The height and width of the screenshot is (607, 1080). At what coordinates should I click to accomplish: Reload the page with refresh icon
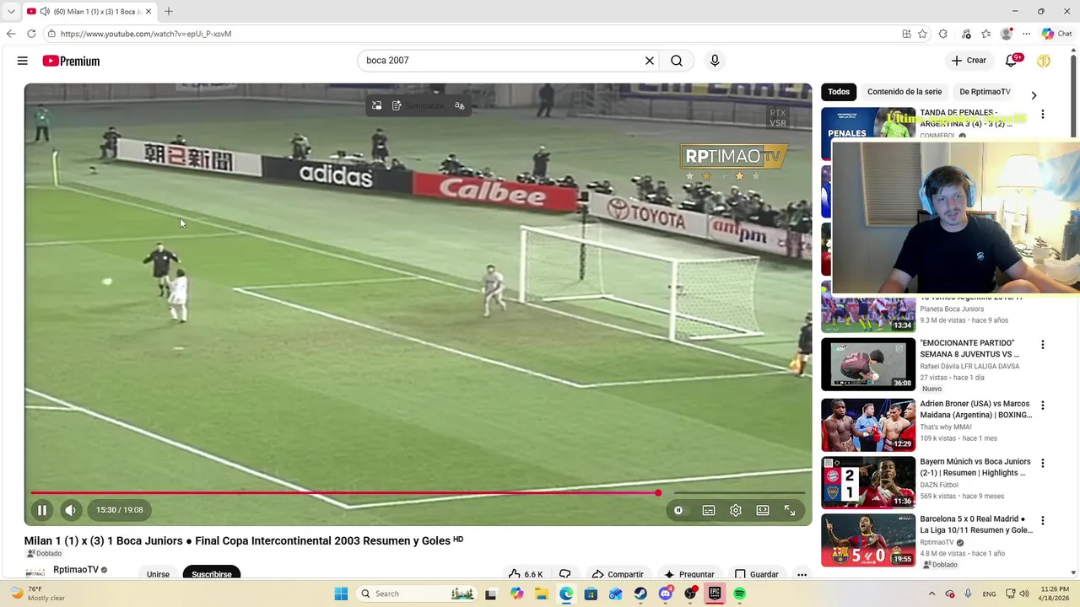[x=31, y=34]
